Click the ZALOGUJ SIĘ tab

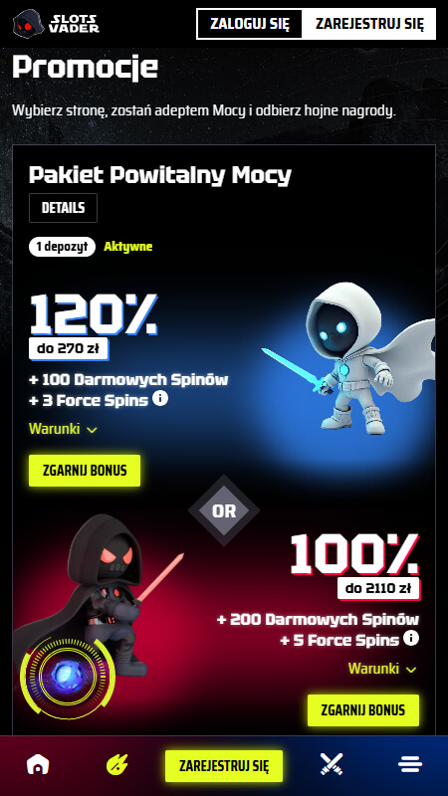(x=250, y=24)
